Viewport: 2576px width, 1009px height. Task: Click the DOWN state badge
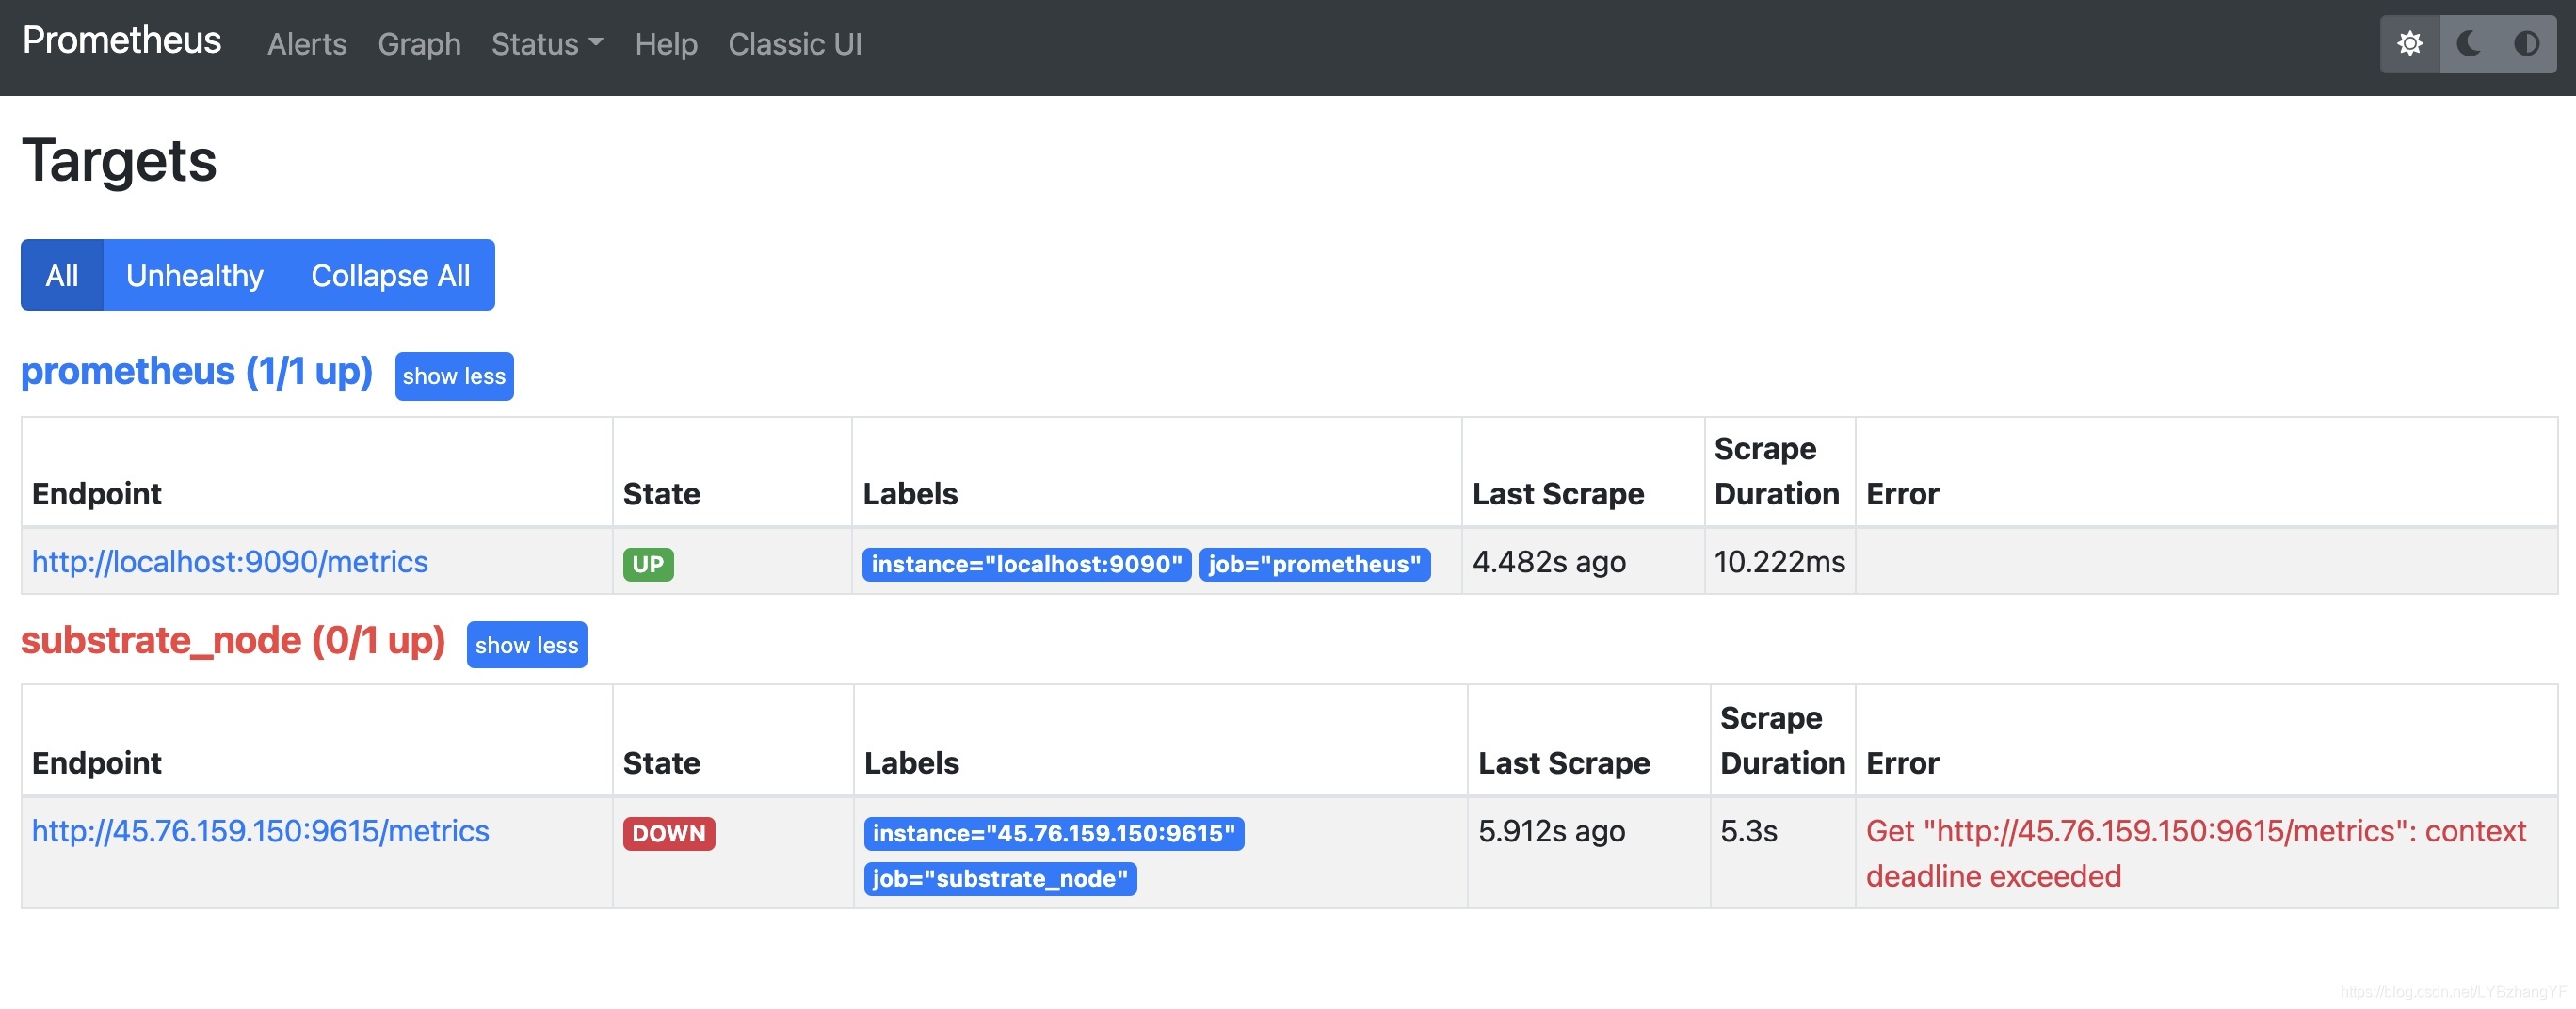(669, 833)
